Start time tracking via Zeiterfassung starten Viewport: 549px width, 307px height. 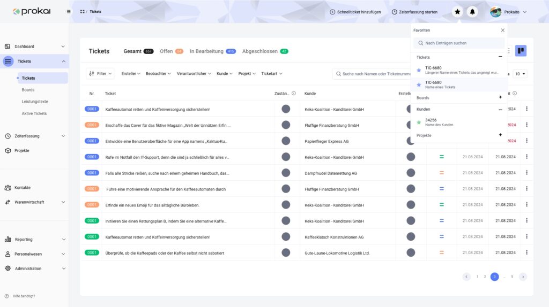coord(414,12)
